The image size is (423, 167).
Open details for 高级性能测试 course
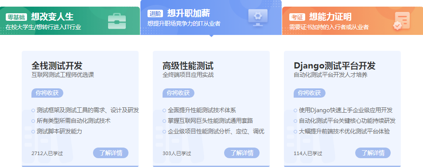click(242, 153)
